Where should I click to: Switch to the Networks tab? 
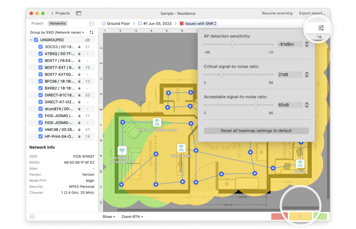58,23
